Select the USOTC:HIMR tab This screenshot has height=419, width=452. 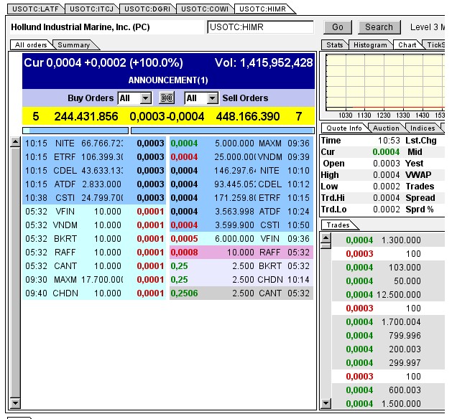click(262, 9)
